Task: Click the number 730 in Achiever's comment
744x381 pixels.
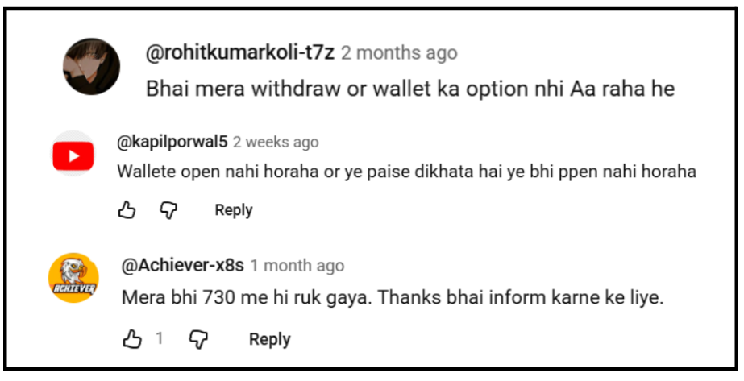Action: pos(218,297)
